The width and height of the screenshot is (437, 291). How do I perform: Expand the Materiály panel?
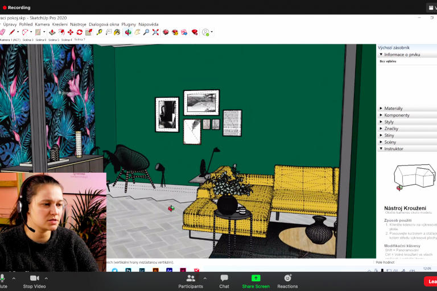point(393,108)
